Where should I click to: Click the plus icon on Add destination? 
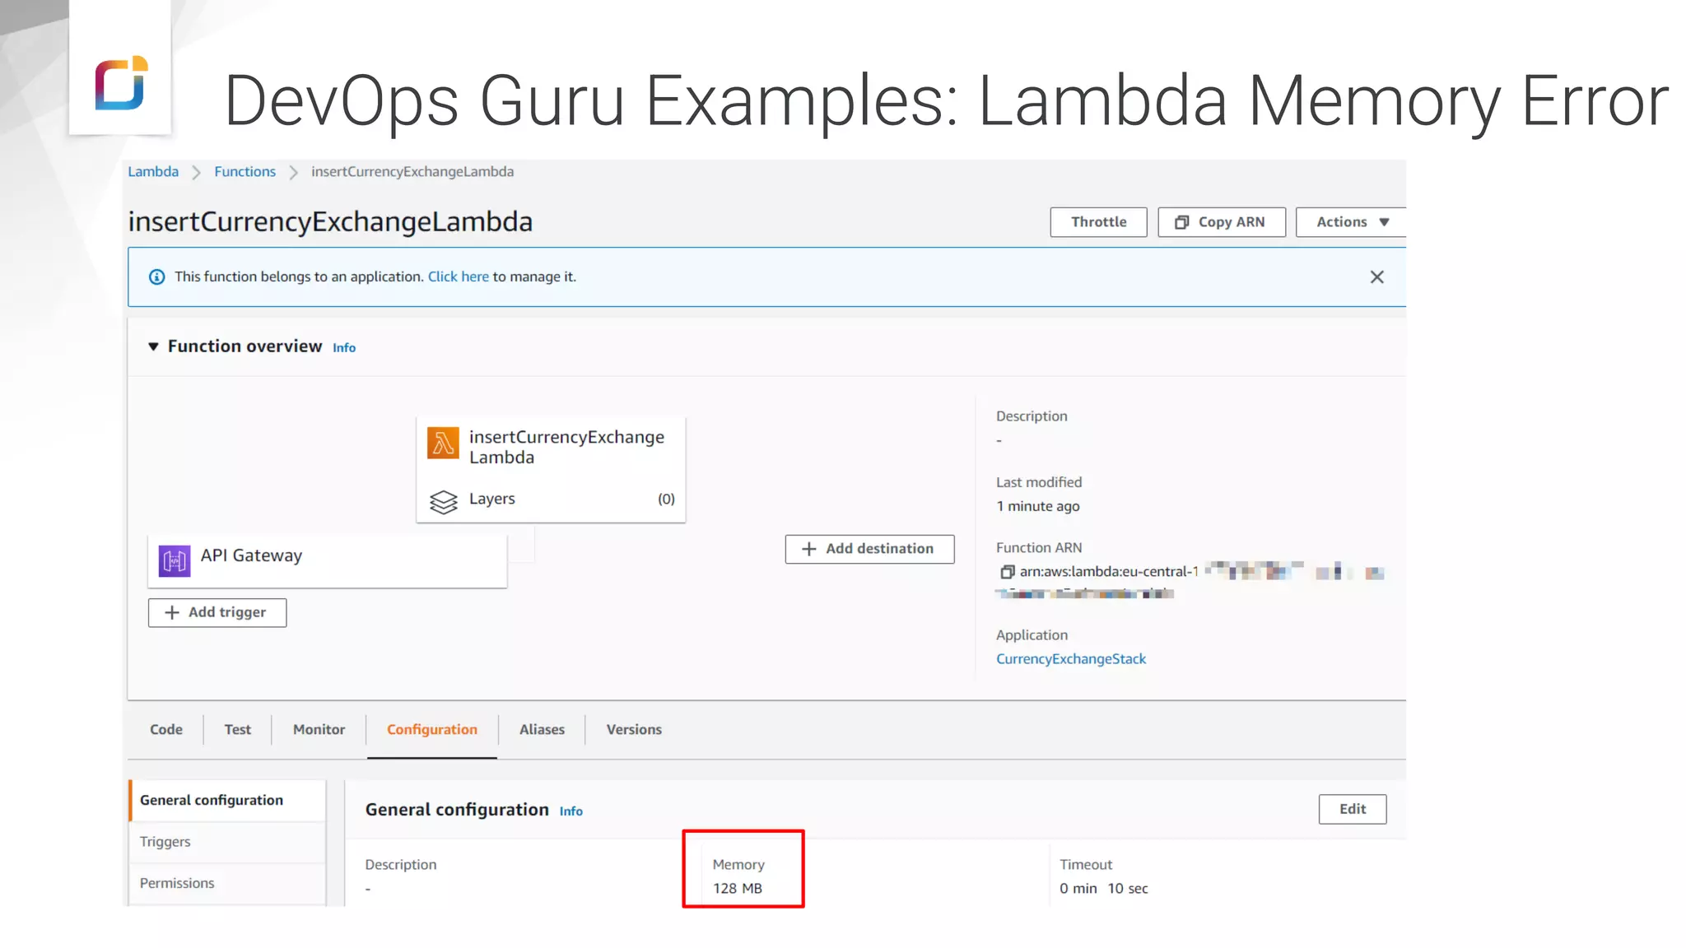coord(809,549)
